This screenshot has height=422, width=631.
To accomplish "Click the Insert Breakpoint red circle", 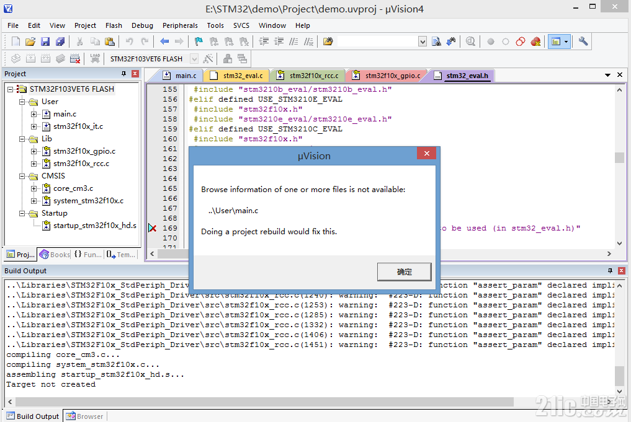I will (x=491, y=42).
